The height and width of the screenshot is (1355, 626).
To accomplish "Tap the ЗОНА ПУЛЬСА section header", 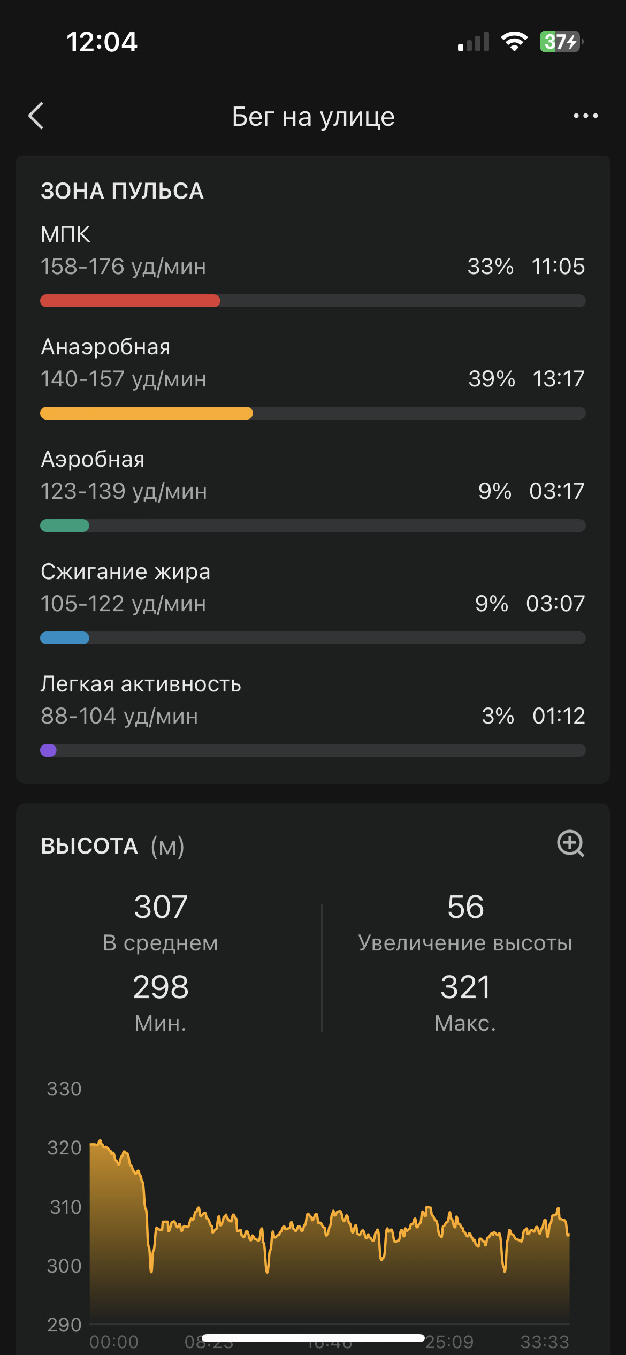I will tap(123, 191).
